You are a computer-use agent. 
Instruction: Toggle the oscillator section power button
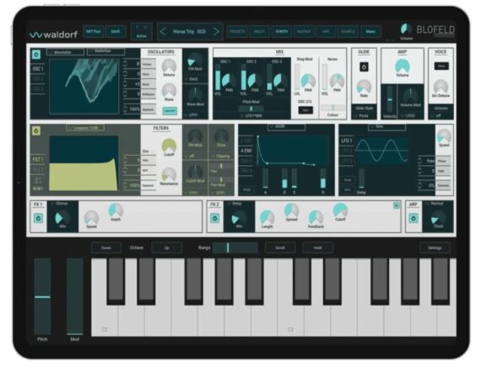(36, 55)
